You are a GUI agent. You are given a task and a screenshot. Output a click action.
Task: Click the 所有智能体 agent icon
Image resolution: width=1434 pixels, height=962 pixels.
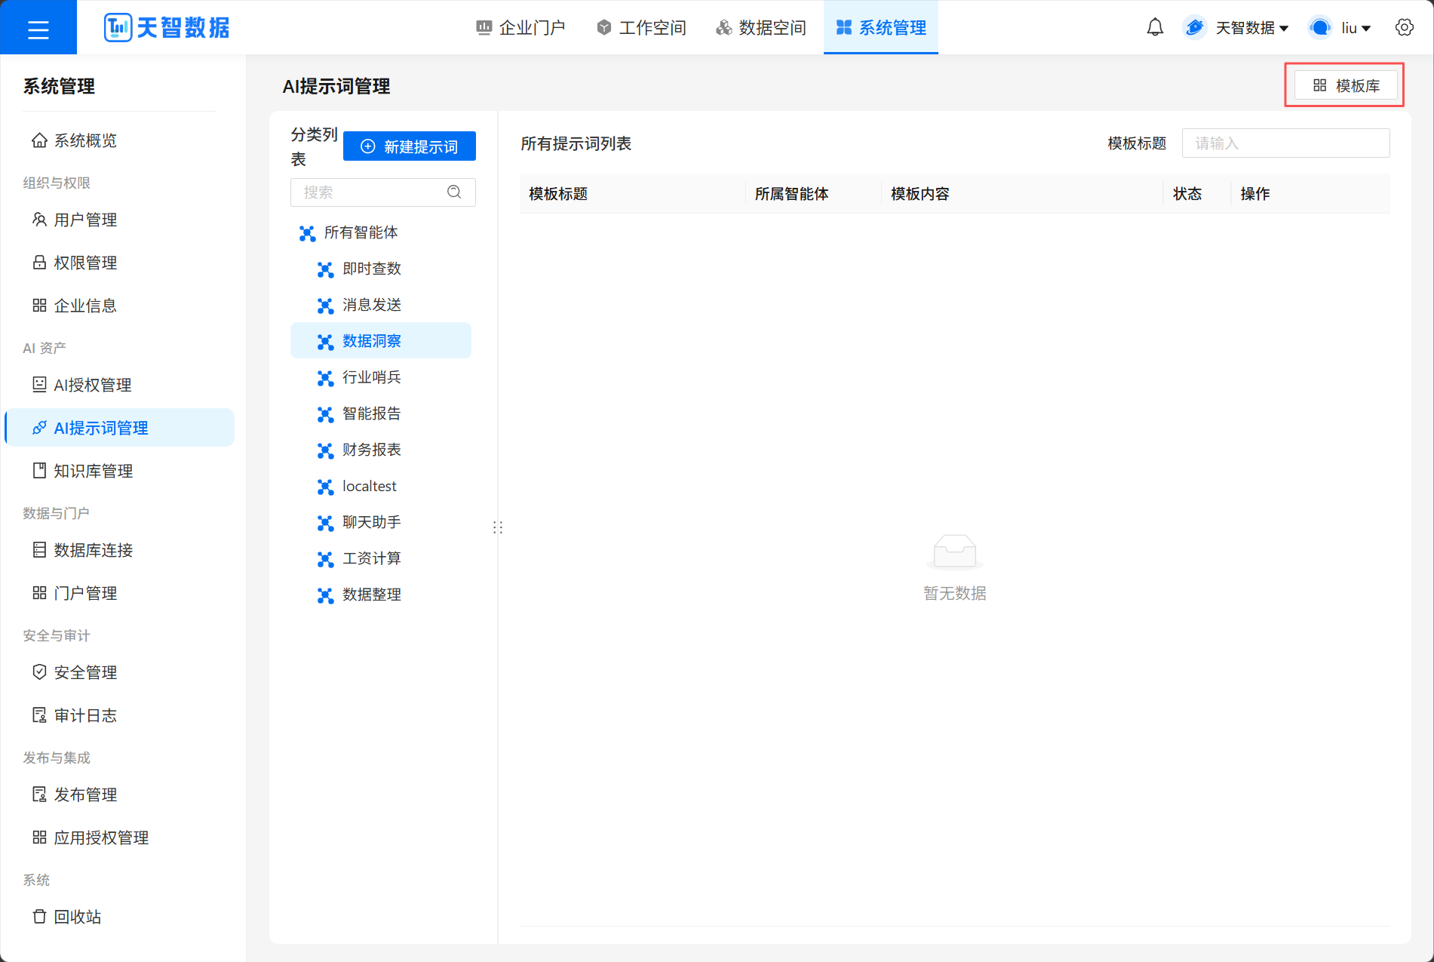coord(307,233)
